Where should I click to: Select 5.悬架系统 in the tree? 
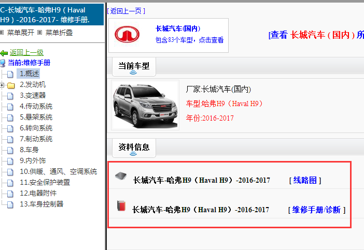[x=36, y=117]
